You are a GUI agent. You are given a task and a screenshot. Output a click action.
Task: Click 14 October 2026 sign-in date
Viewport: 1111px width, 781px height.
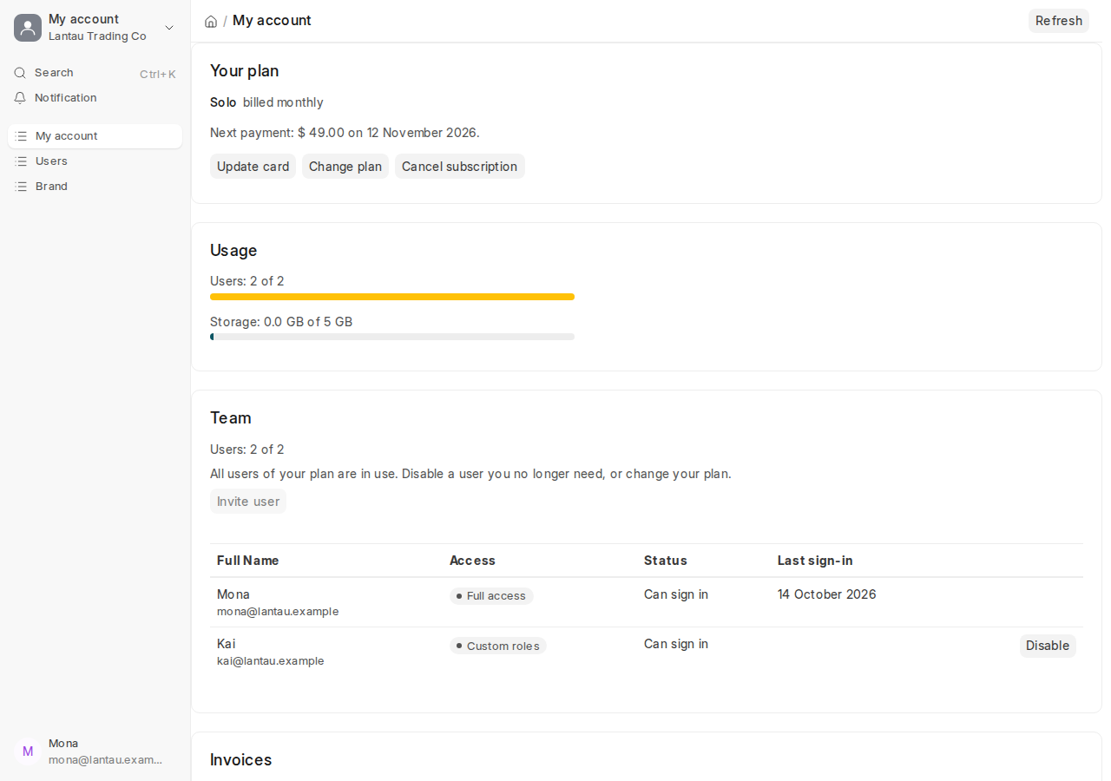[827, 594]
